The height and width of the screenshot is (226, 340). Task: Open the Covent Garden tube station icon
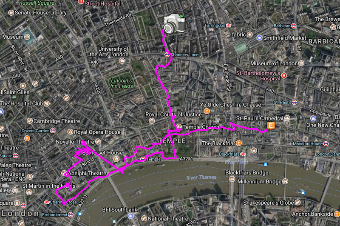pyautogui.click(x=52, y=131)
